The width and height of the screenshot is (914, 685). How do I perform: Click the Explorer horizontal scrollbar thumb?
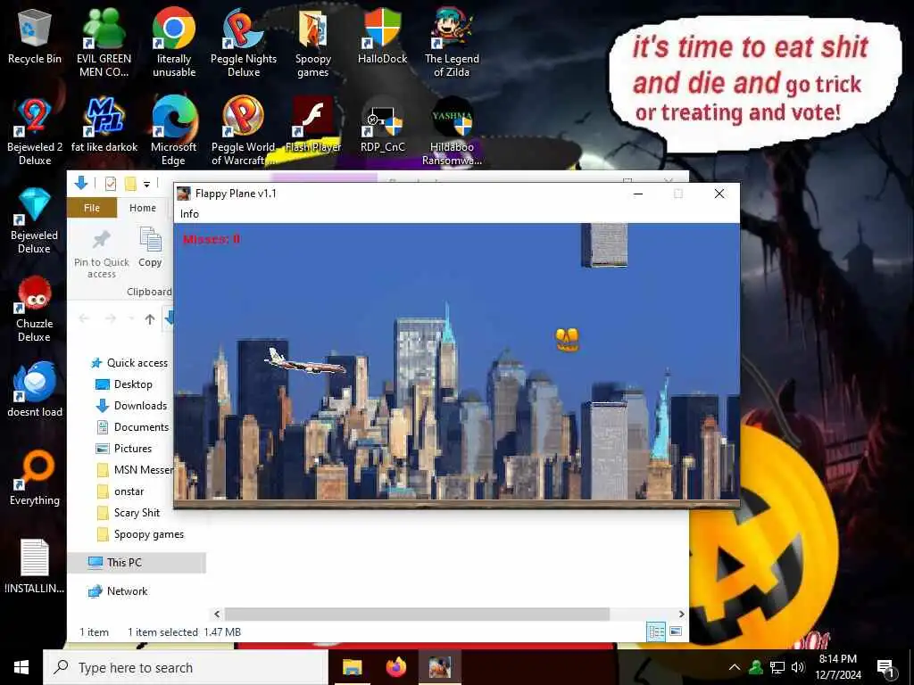tap(418, 614)
